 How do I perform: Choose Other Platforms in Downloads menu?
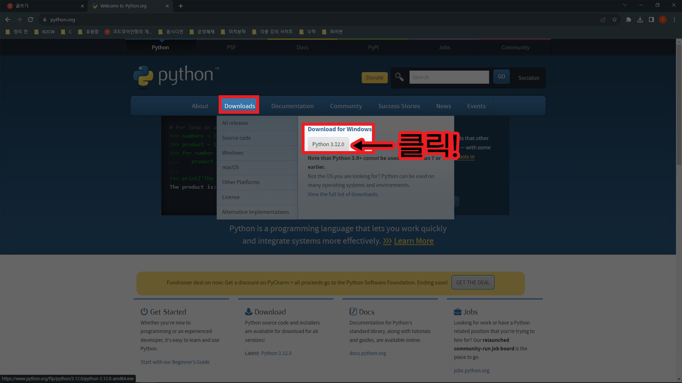257,182
